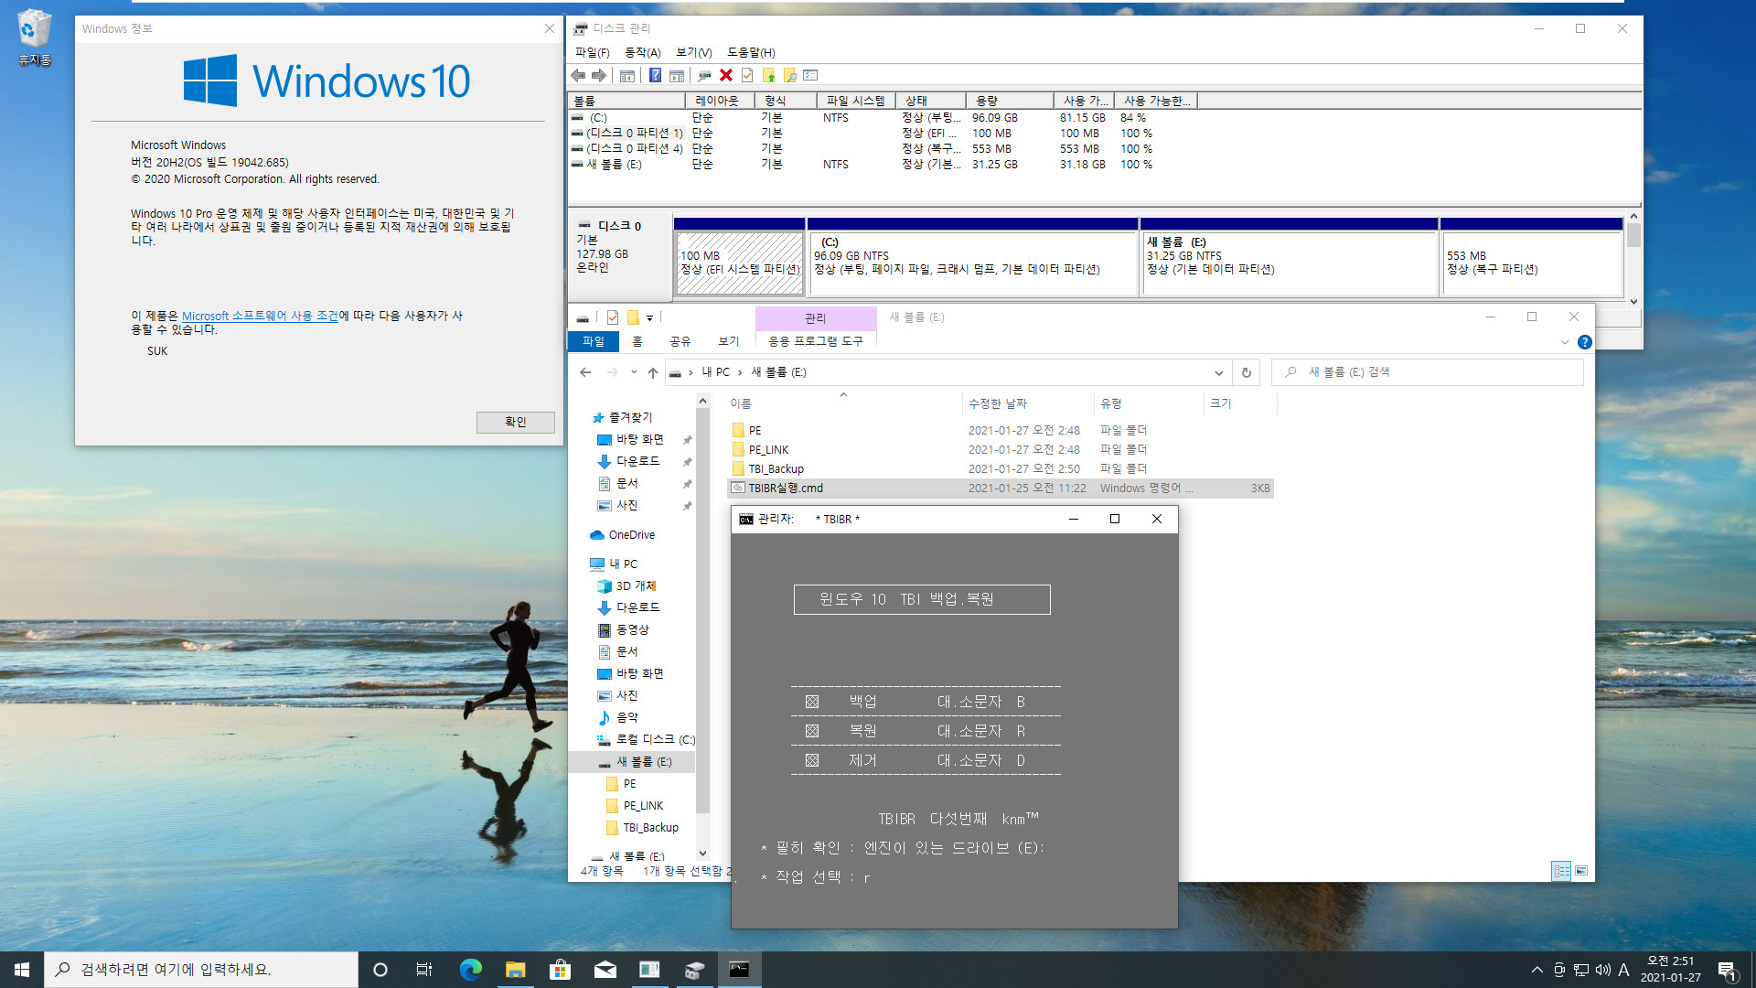
Task: Sort volumes by 파일 시스템 column header
Action: (855, 101)
